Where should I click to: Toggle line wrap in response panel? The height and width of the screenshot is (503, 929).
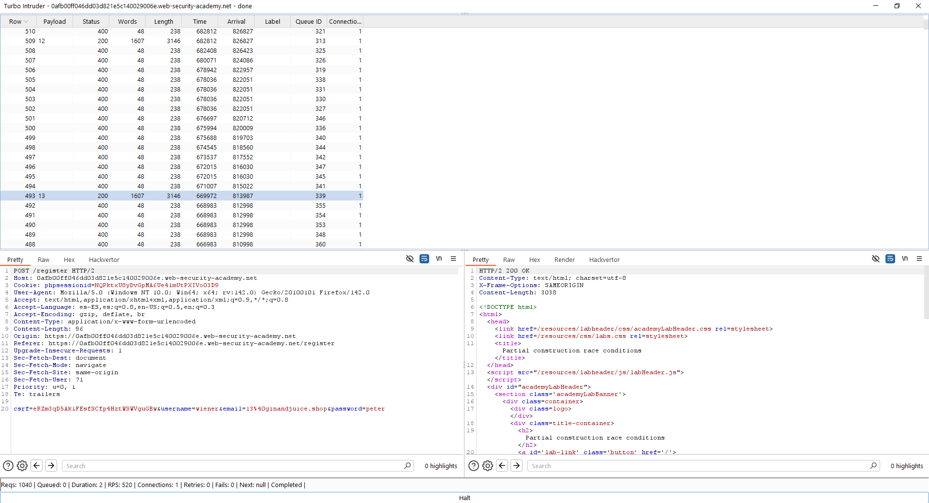click(890, 259)
